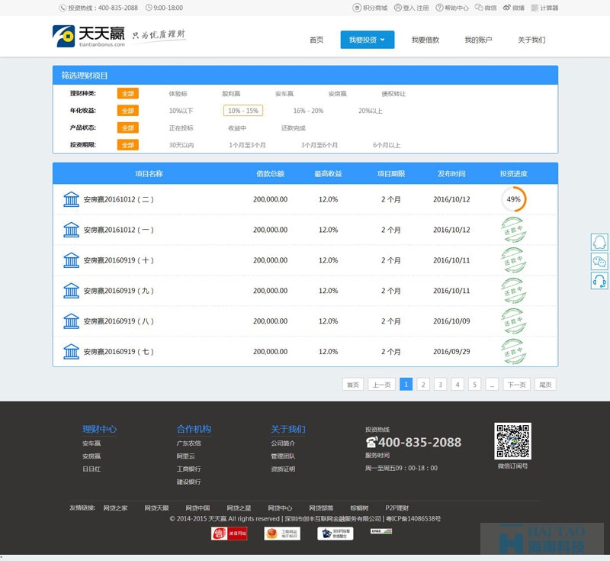610x561 pixels.
Task: Expand the 我要投资 dropdown menu
Action: (367, 40)
